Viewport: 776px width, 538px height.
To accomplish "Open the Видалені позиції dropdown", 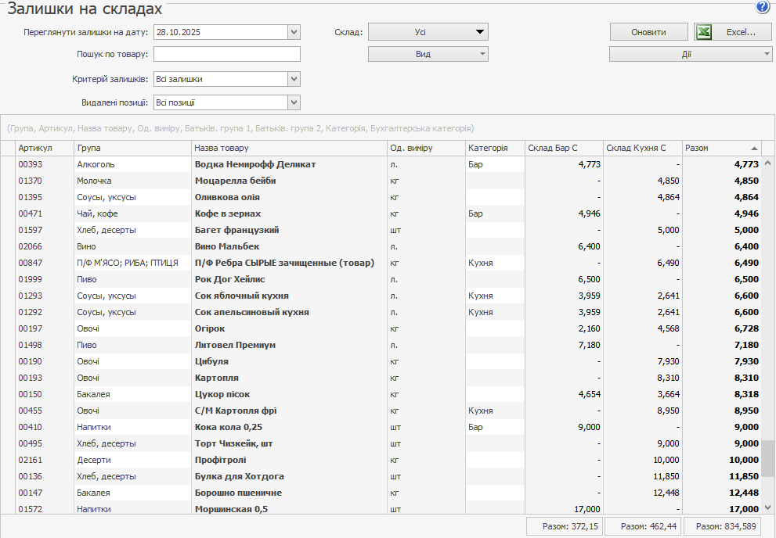I will [x=294, y=102].
